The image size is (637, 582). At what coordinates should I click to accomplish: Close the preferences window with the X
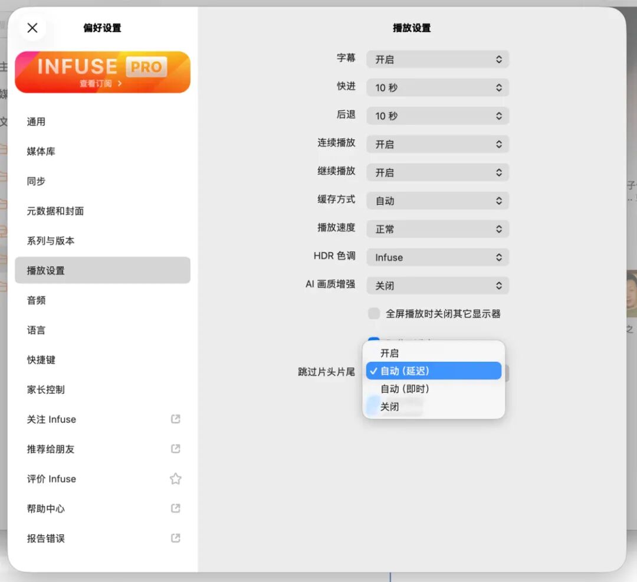coord(32,28)
